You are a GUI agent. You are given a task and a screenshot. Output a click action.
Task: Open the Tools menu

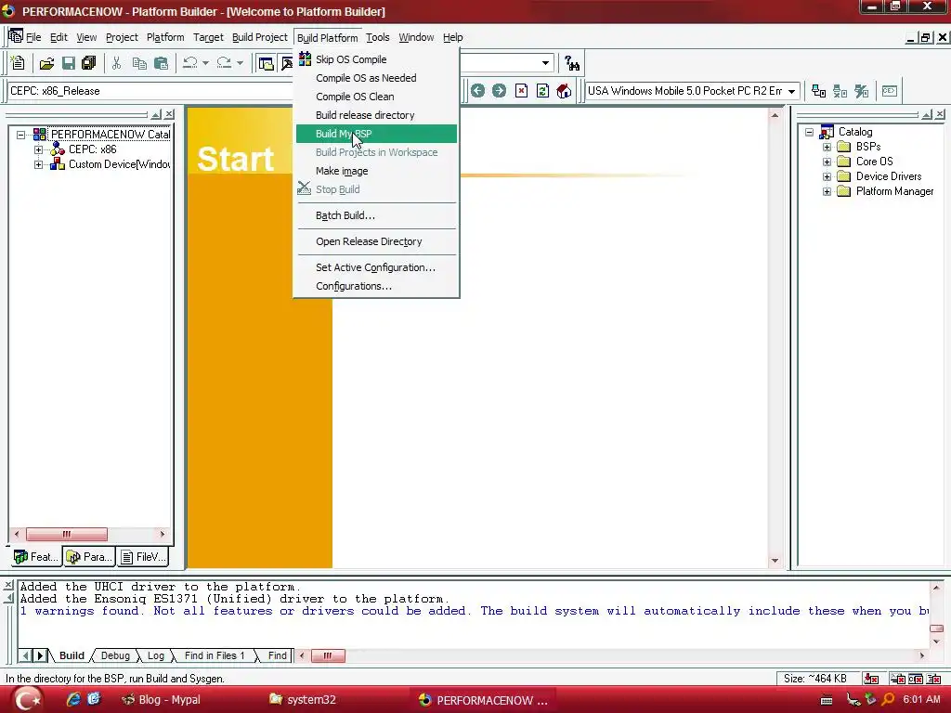pos(378,37)
